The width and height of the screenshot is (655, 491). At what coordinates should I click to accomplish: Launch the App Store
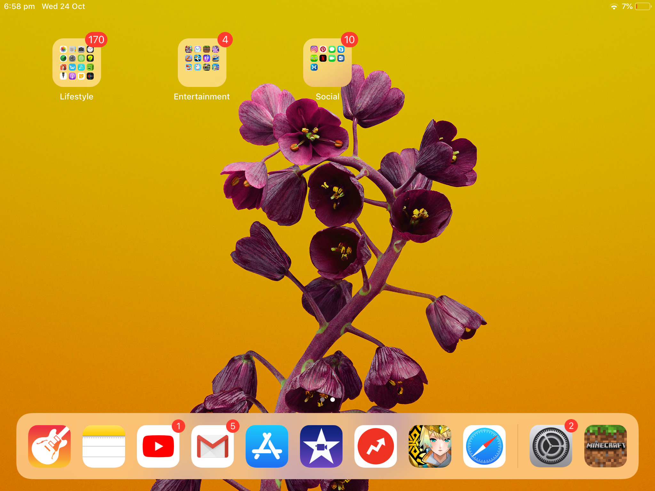(x=267, y=446)
